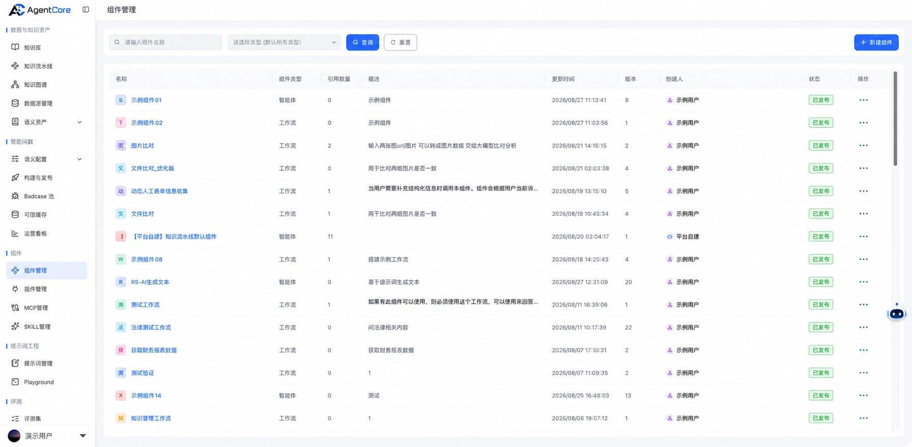Open more actions for 图片比对 row
Image resolution: width=912 pixels, height=447 pixels.
coord(863,146)
